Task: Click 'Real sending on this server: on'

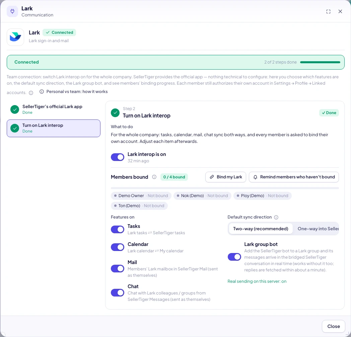Action: [x=257, y=281]
